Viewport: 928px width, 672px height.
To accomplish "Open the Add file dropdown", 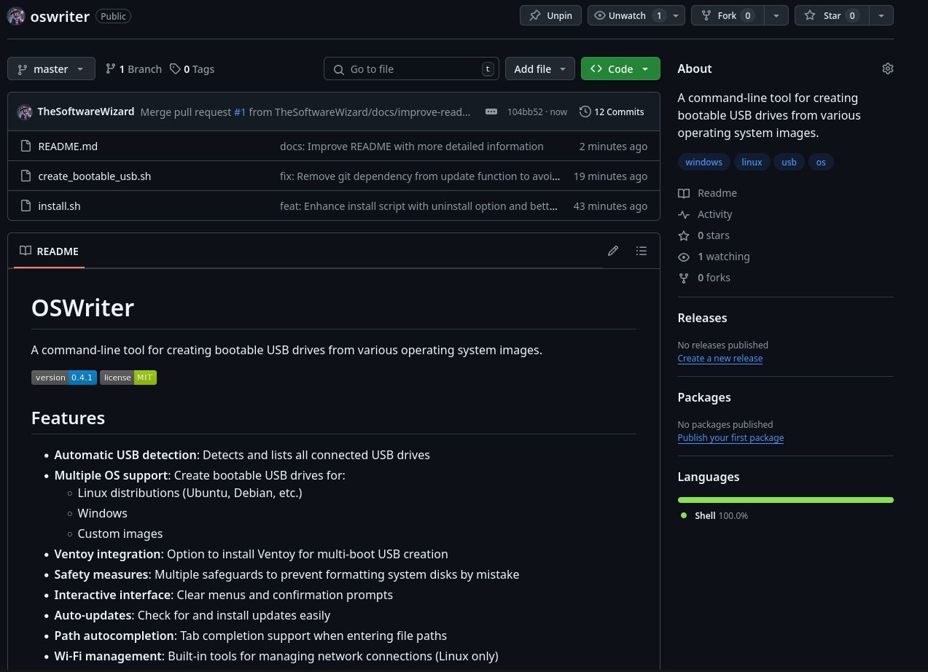I will tap(539, 69).
